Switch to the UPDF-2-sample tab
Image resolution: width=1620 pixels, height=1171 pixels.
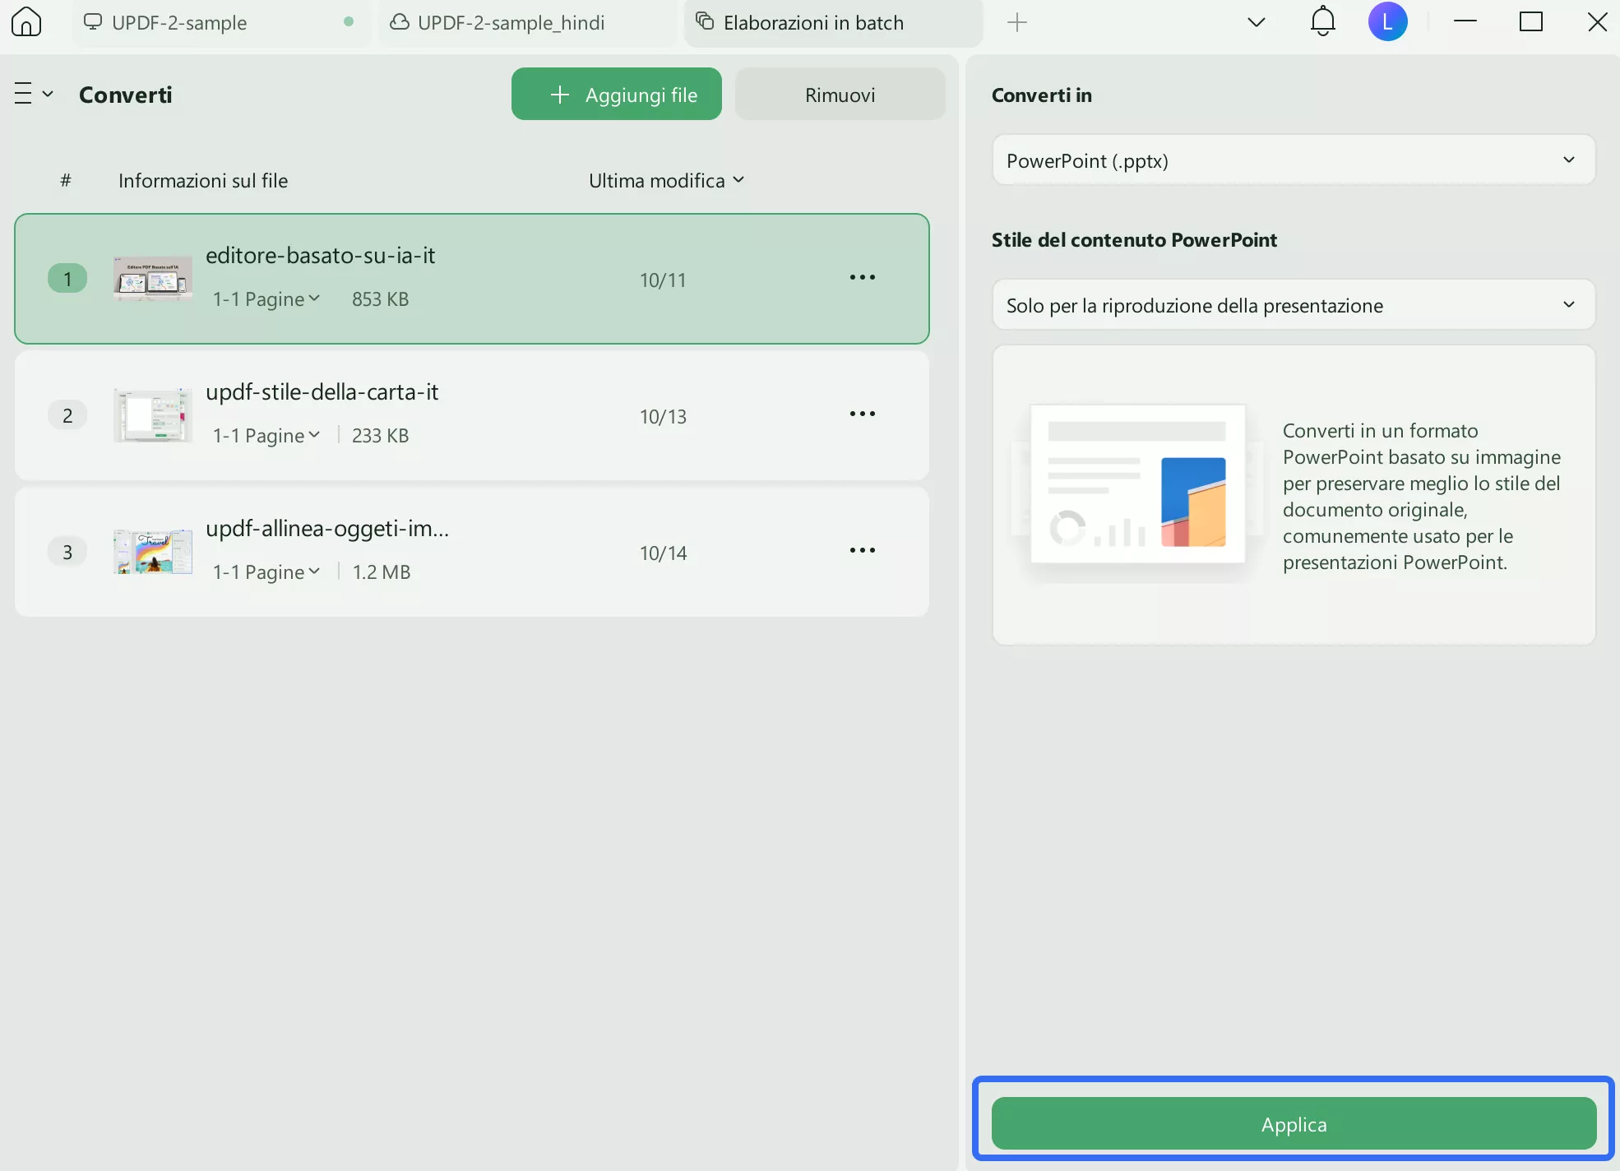tap(179, 23)
